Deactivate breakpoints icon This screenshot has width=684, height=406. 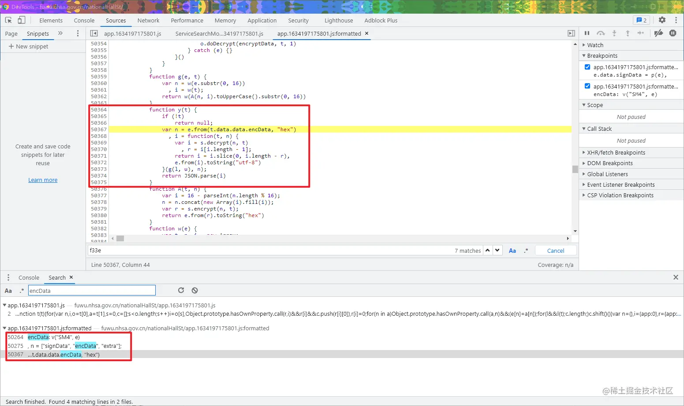point(658,33)
